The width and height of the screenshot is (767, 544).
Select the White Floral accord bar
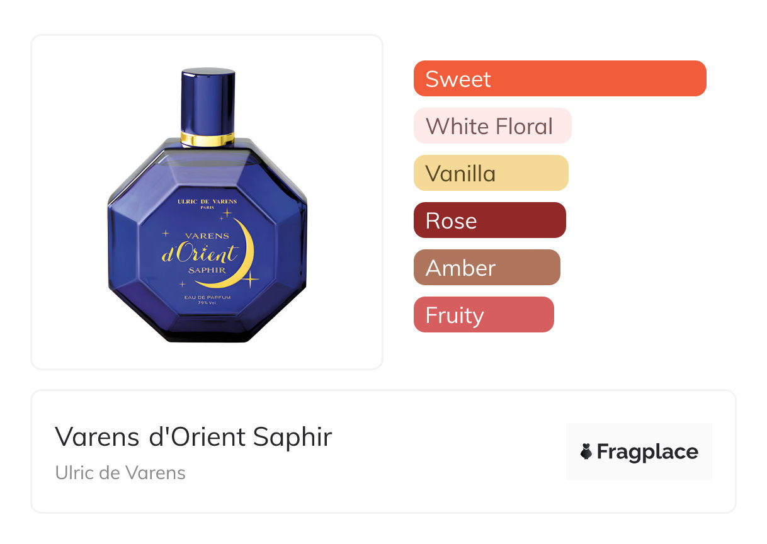coord(492,126)
